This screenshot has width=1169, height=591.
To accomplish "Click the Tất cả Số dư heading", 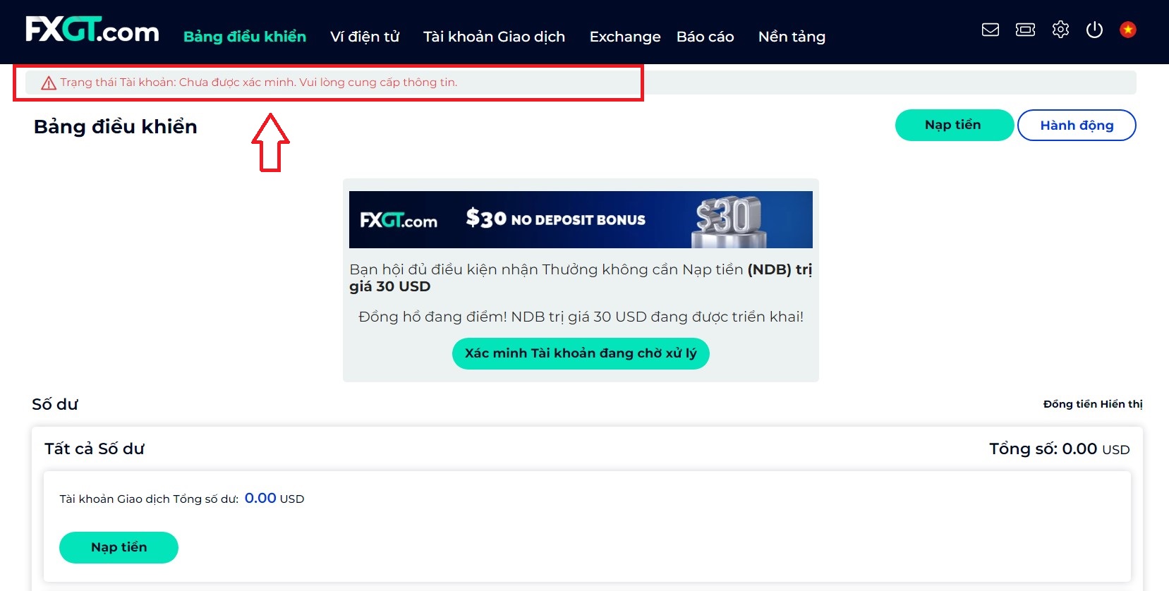I will pyautogui.click(x=95, y=449).
